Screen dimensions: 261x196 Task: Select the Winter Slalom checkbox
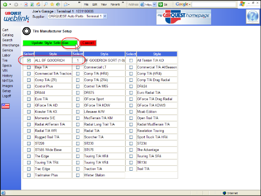click(78, 175)
